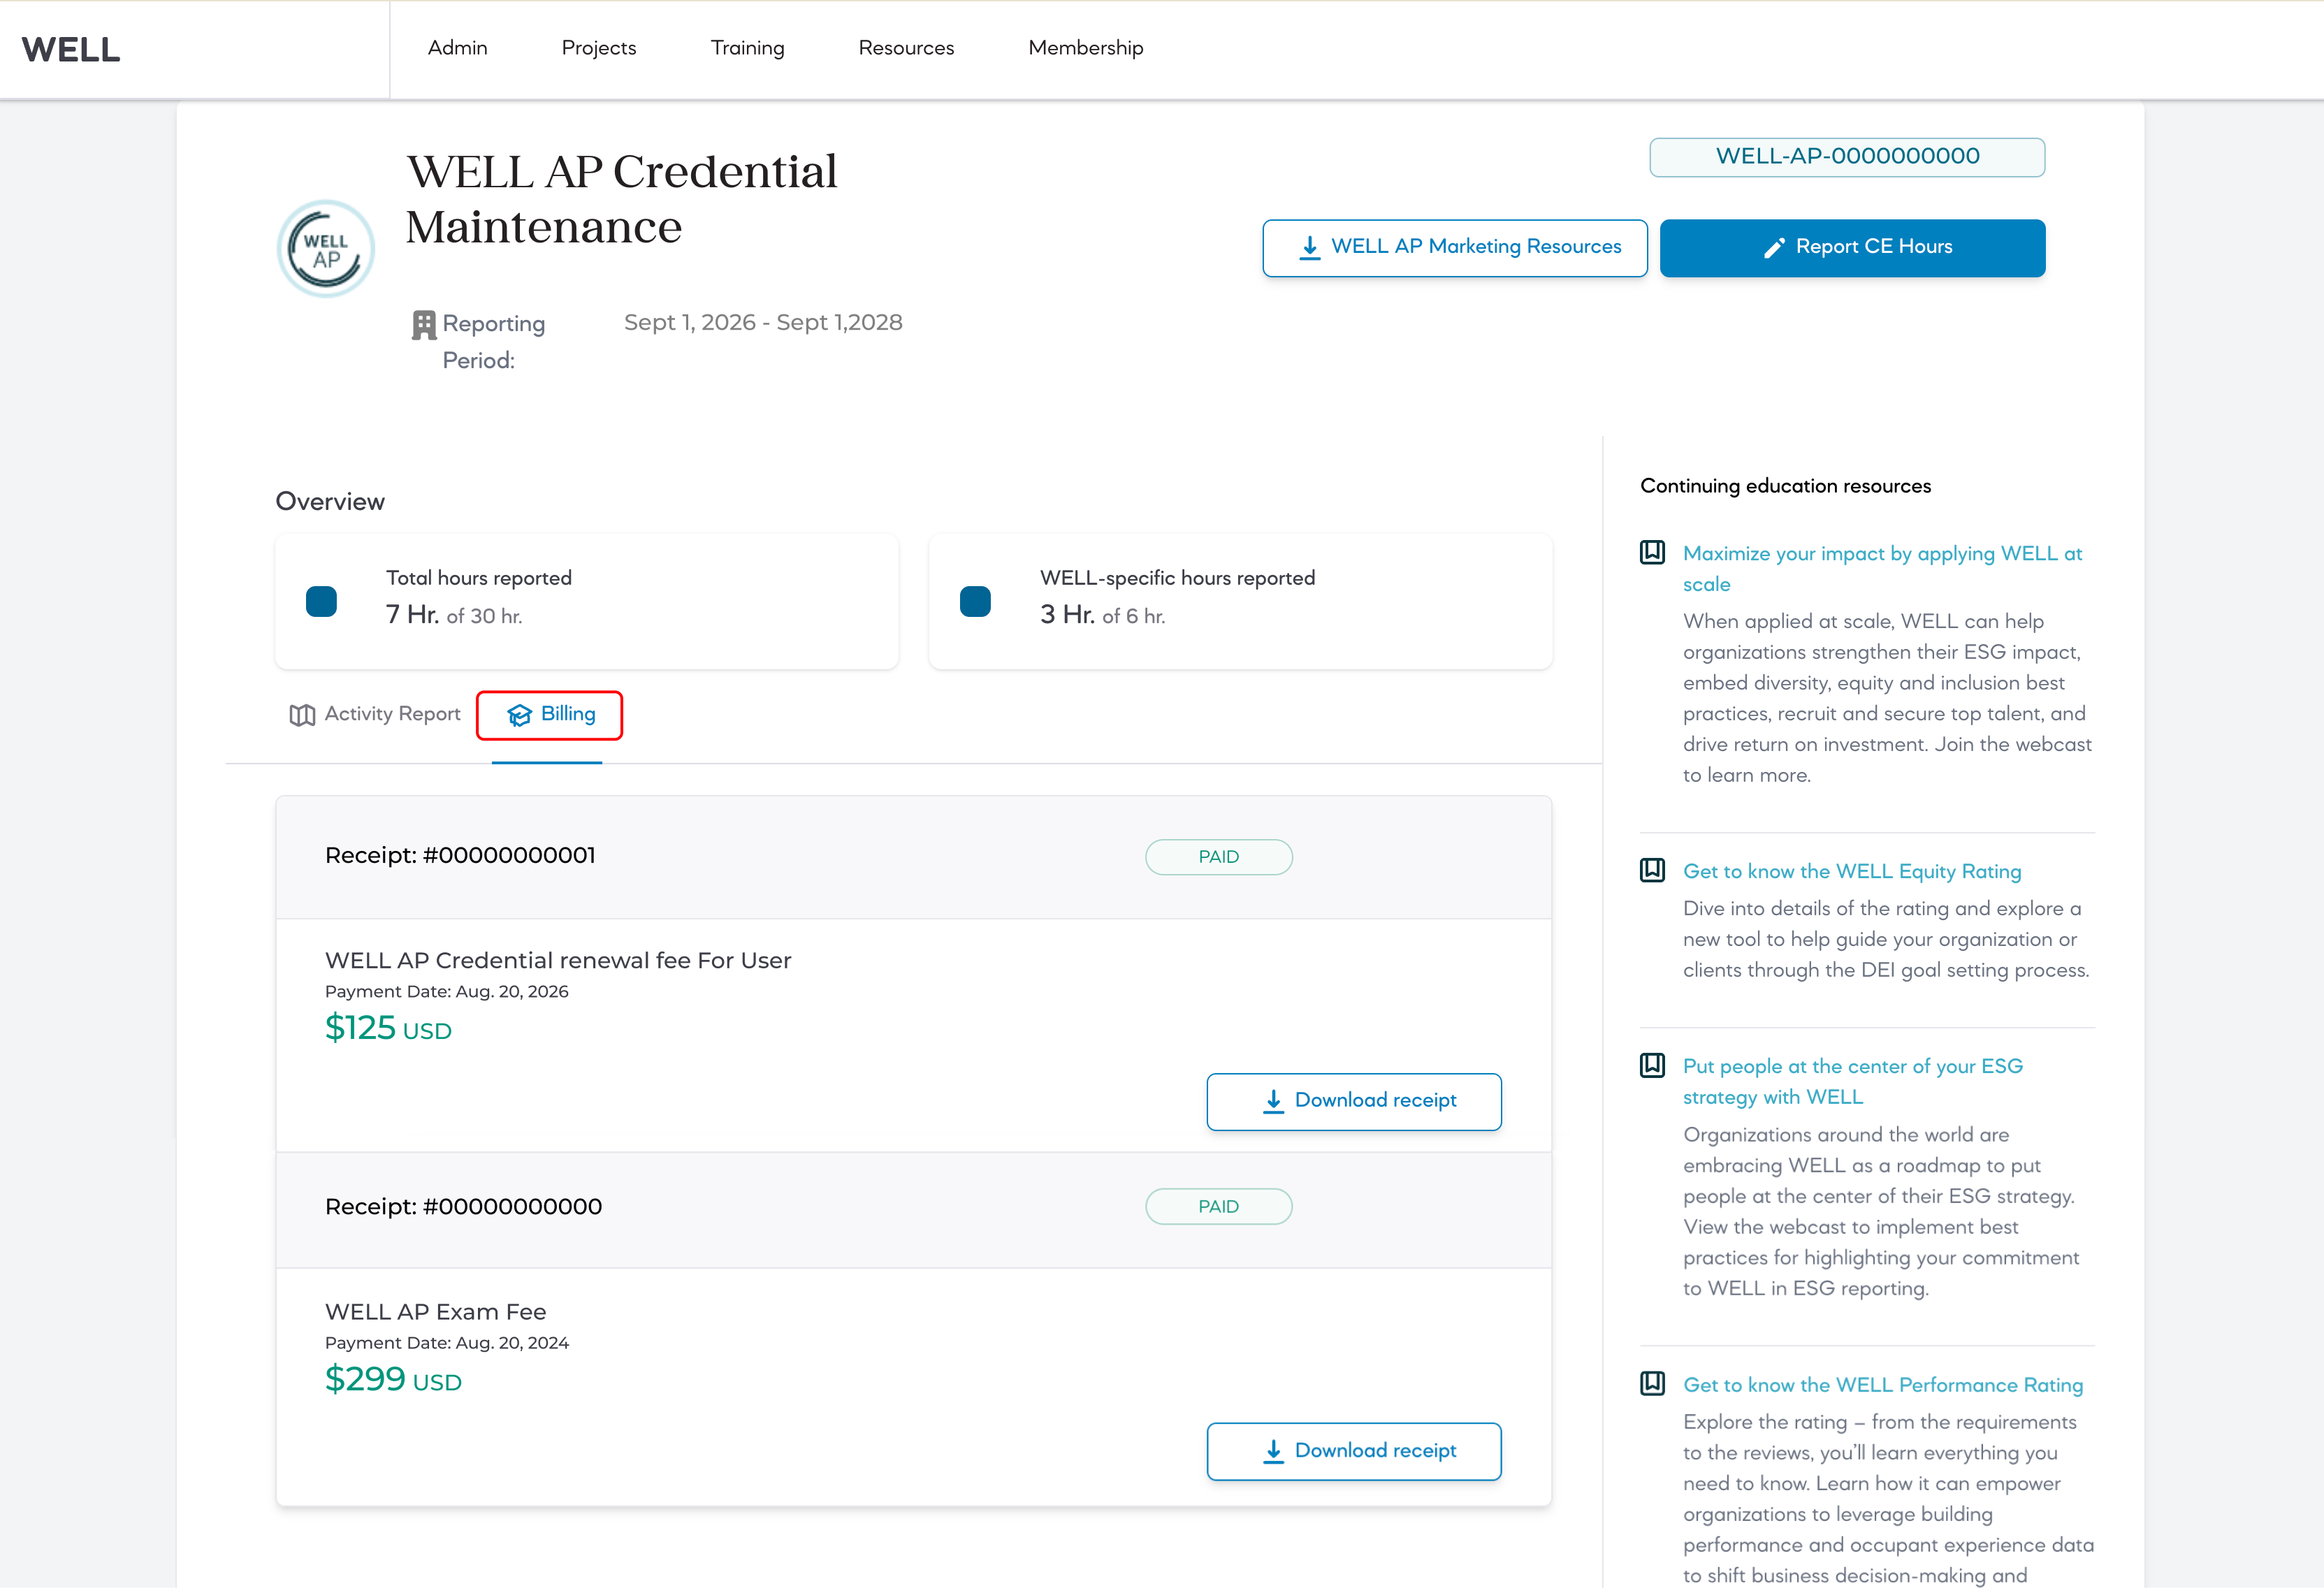Click the WELL AP circular badge

(326, 248)
